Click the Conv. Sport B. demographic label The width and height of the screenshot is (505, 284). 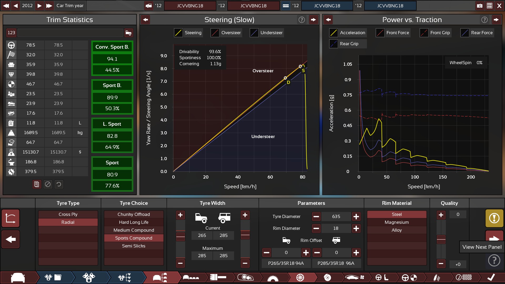pos(112,47)
